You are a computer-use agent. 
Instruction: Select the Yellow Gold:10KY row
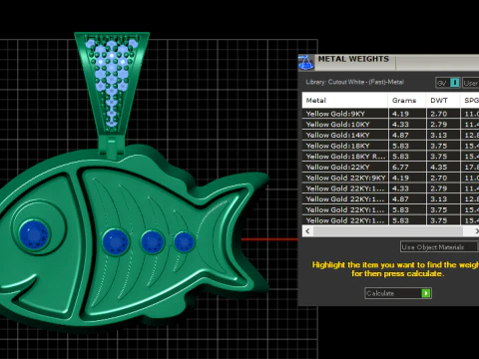(390, 125)
